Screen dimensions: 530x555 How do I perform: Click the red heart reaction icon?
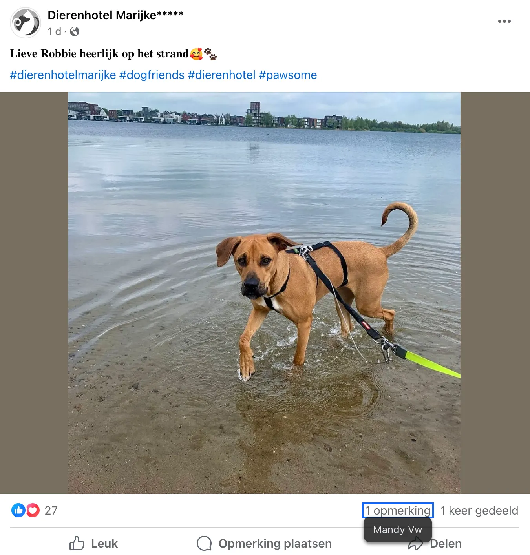click(33, 510)
